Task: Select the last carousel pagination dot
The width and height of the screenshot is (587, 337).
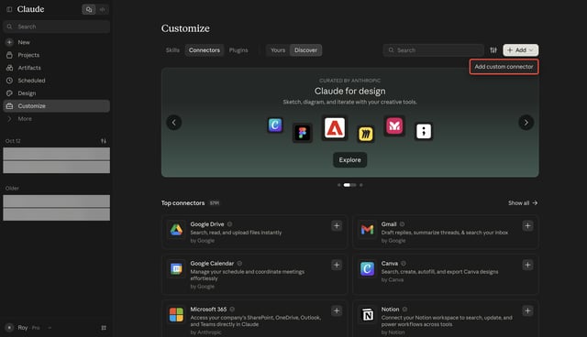Action: 360,185
